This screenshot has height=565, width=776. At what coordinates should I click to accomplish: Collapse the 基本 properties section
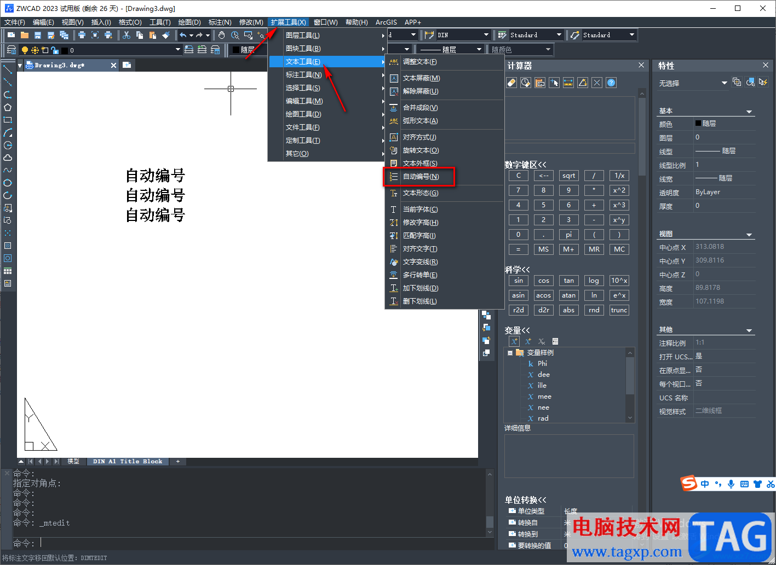pyautogui.click(x=749, y=112)
